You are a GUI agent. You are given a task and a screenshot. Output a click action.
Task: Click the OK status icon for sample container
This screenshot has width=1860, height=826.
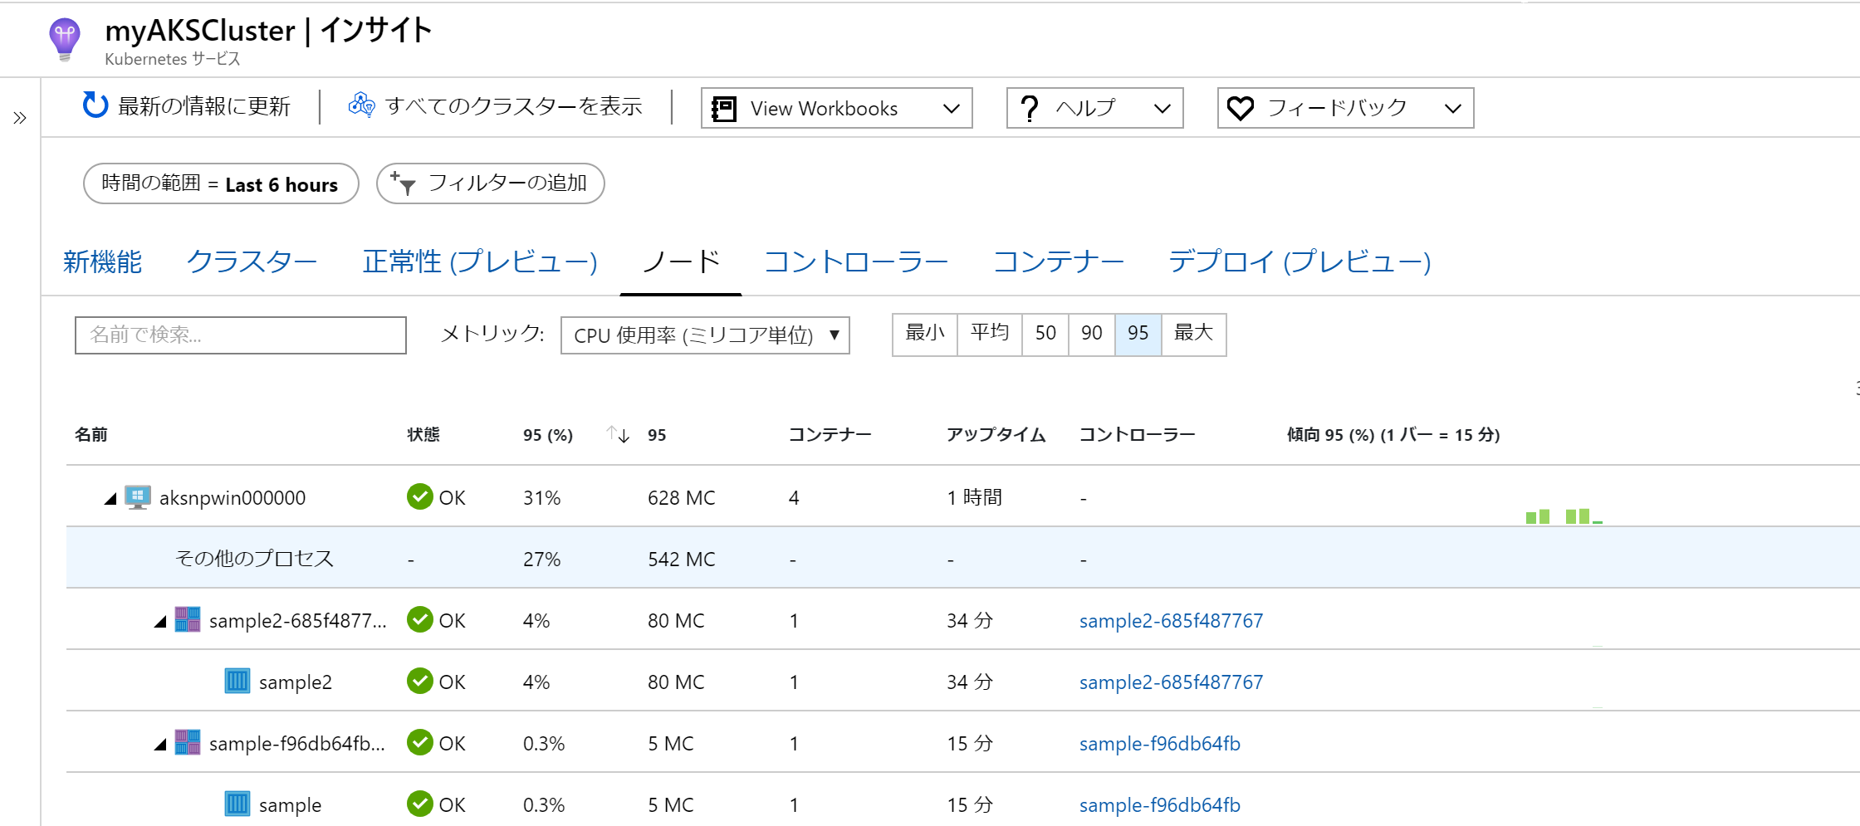[420, 804]
